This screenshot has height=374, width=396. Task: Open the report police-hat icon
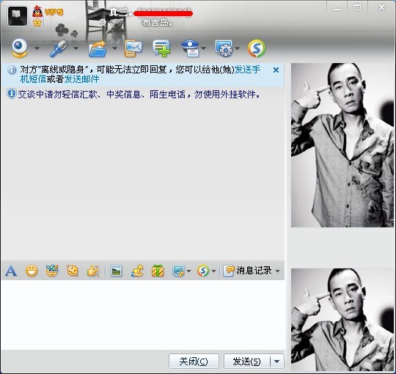190,48
